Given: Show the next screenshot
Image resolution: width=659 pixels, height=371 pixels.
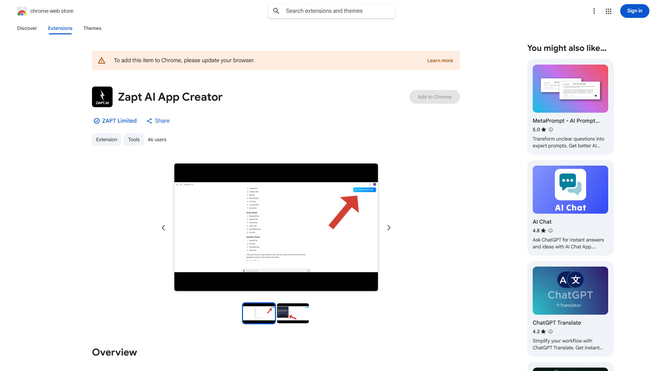Looking at the screenshot, I should click(389, 227).
